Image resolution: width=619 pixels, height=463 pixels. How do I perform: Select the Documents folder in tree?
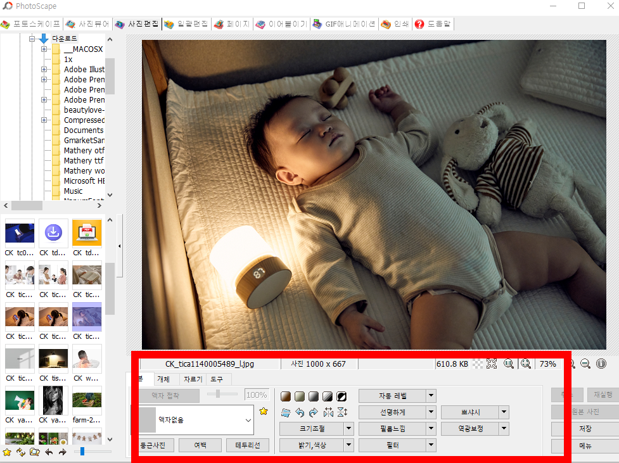click(x=84, y=130)
